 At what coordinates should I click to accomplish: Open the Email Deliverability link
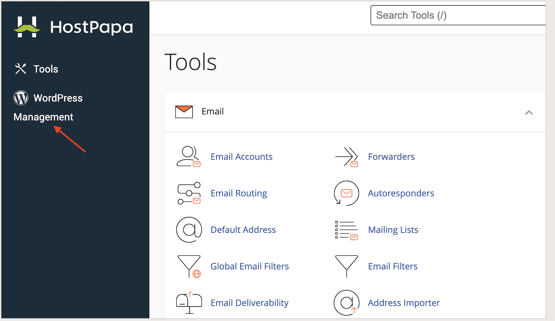[250, 303]
